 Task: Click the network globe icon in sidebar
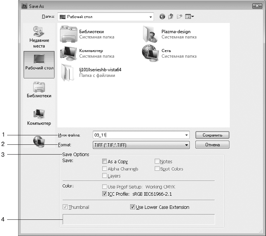point(39,141)
